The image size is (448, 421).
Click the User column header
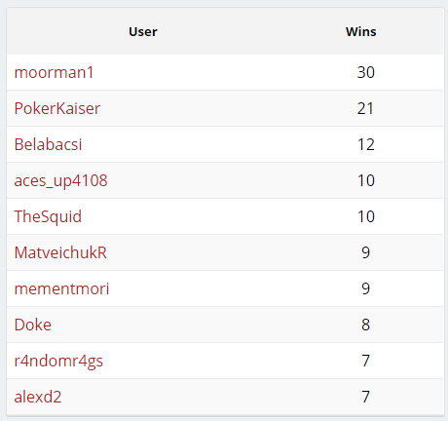pos(143,31)
